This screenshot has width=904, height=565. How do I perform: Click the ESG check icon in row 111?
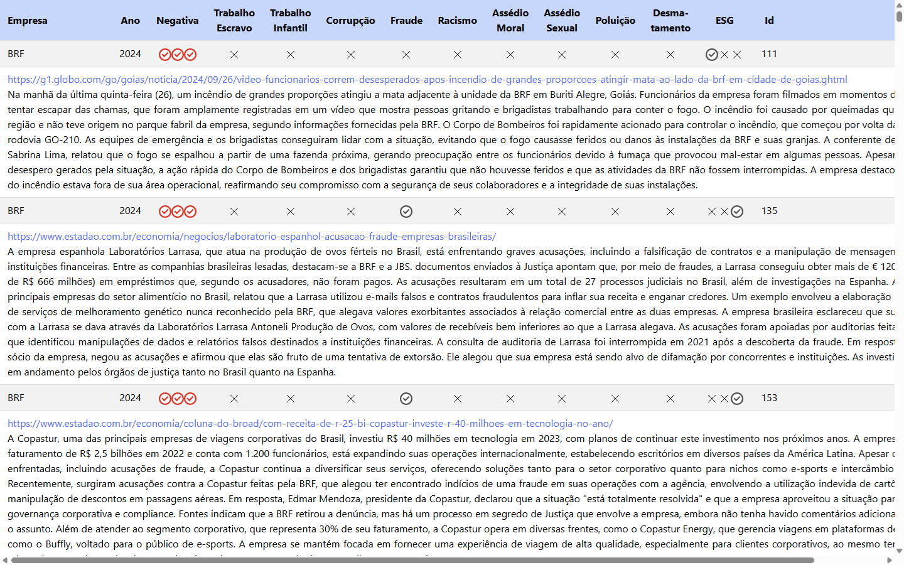click(x=712, y=55)
